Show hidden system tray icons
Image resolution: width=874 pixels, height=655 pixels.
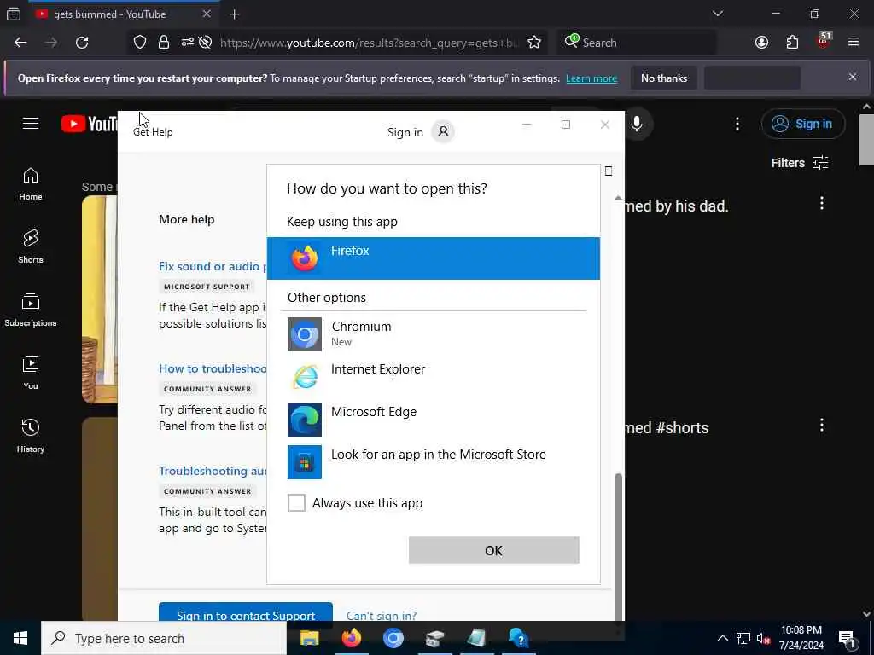click(x=722, y=638)
